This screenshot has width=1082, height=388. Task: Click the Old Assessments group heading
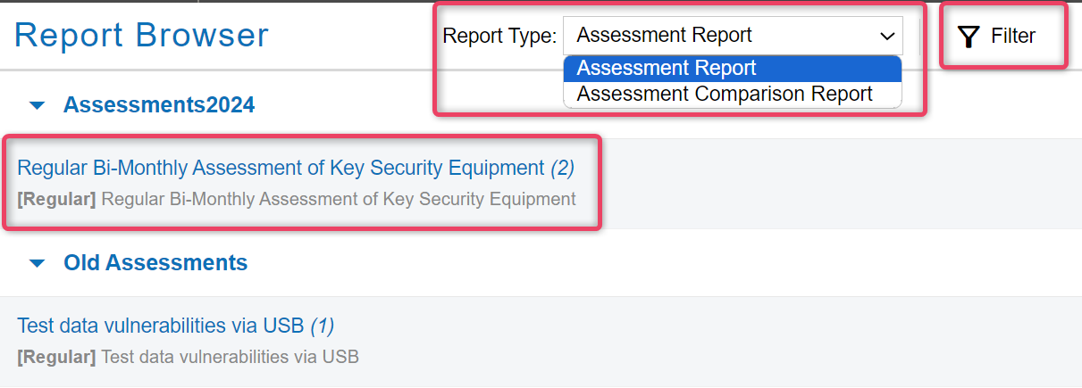155,263
